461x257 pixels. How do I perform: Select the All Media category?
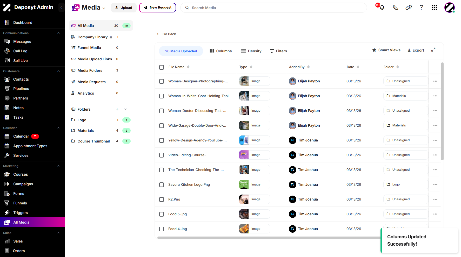pyautogui.click(x=101, y=26)
